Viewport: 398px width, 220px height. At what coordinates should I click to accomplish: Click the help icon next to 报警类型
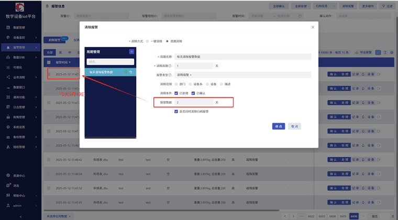click(170, 75)
